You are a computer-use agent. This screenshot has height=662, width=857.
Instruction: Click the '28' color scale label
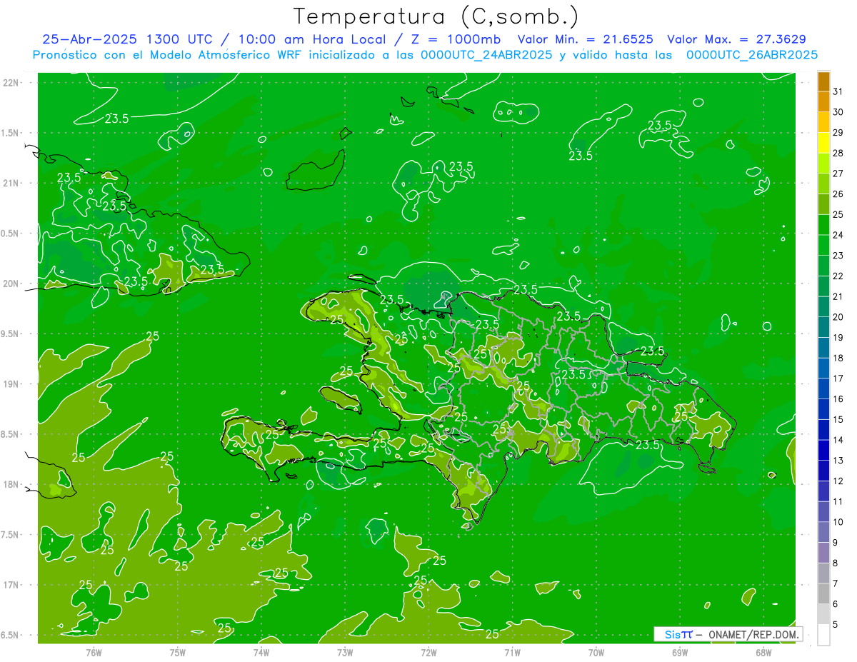tap(838, 153)
